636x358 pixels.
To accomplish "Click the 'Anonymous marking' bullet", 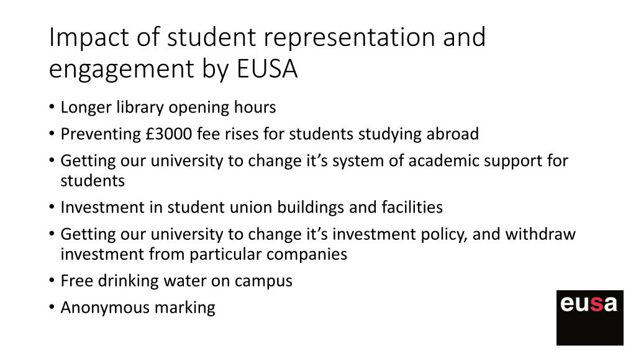I will [138, 308].
